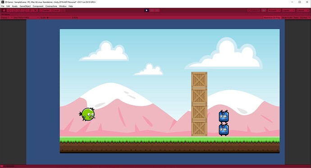The height and width of the screenshot is (168, 311).
Task: Open the GameObject menu
Action: tap(25, 6)
